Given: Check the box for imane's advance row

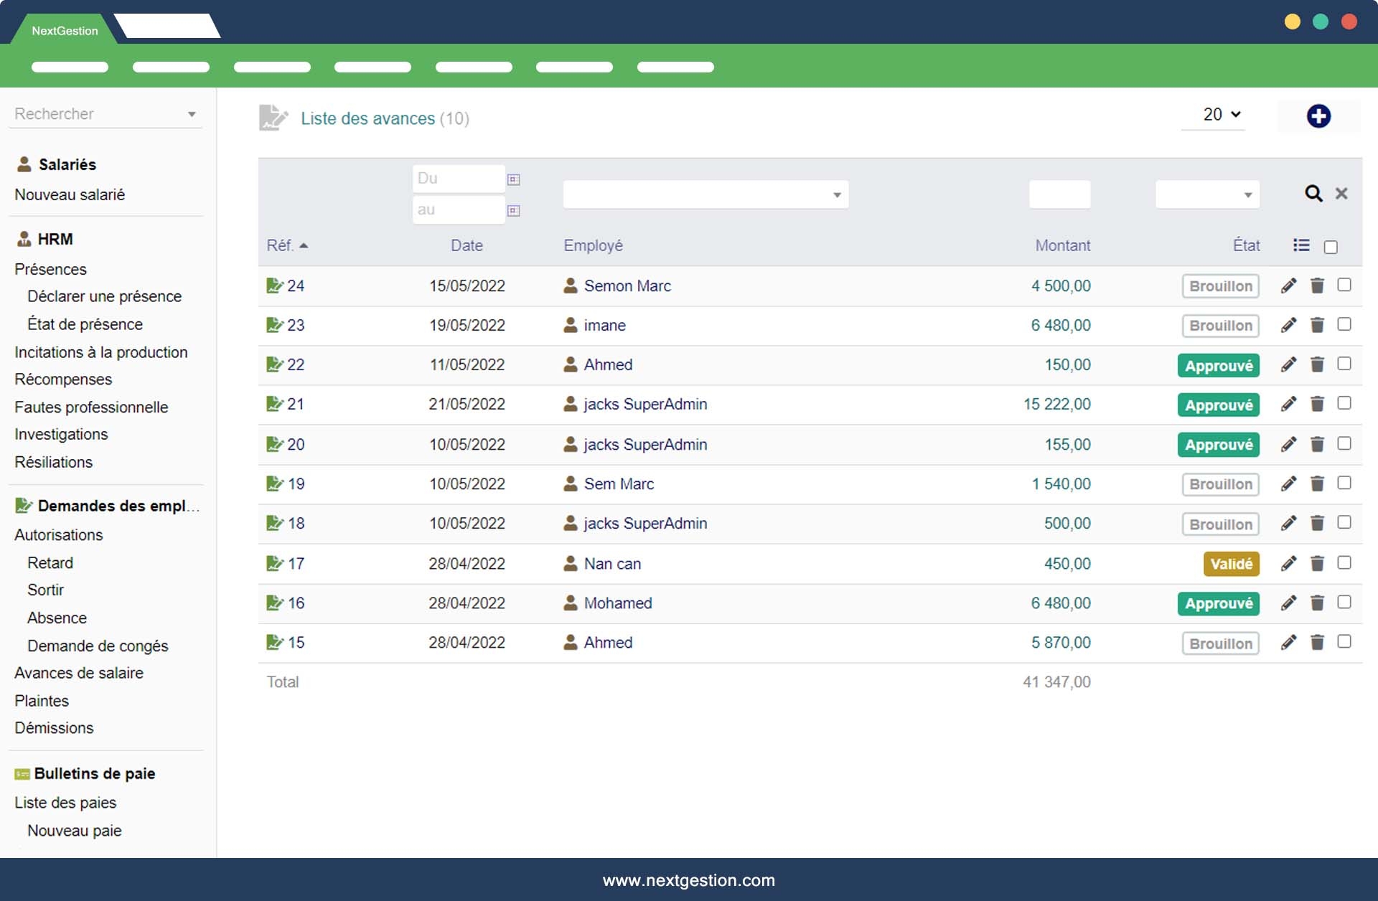Looking at the screenshot, I should coord(1344,324).
